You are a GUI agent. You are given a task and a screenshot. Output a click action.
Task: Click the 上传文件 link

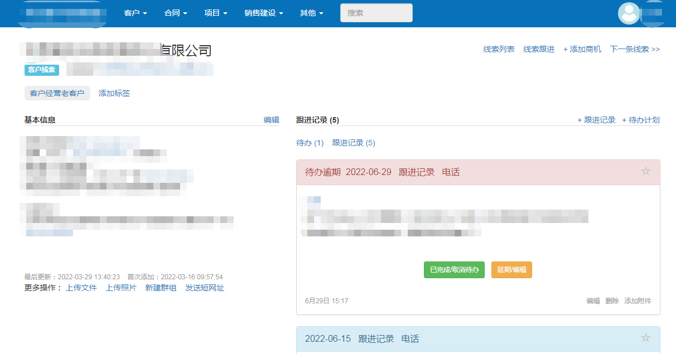[81, 288]
